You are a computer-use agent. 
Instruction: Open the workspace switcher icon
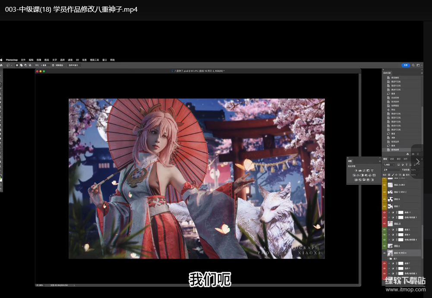[x=418, y=65]
